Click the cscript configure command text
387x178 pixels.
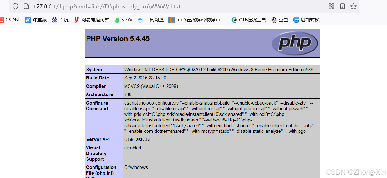click(x=219, y=117)
